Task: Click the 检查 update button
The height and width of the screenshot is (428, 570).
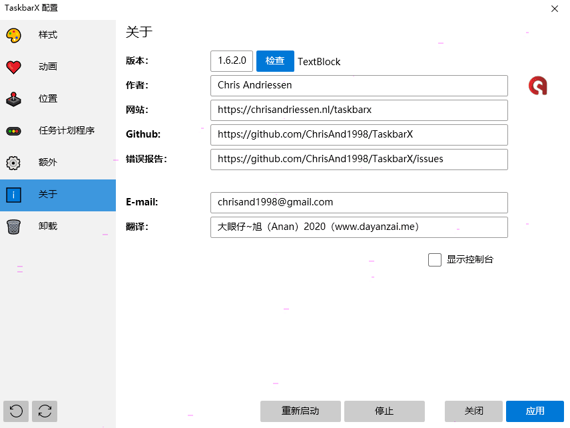Action: 275,61
